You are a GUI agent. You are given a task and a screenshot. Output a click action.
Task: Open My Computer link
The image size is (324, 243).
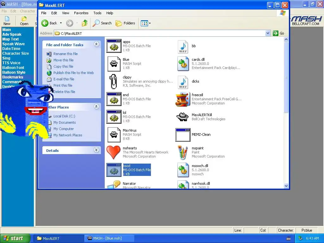(x=64, y=129)
